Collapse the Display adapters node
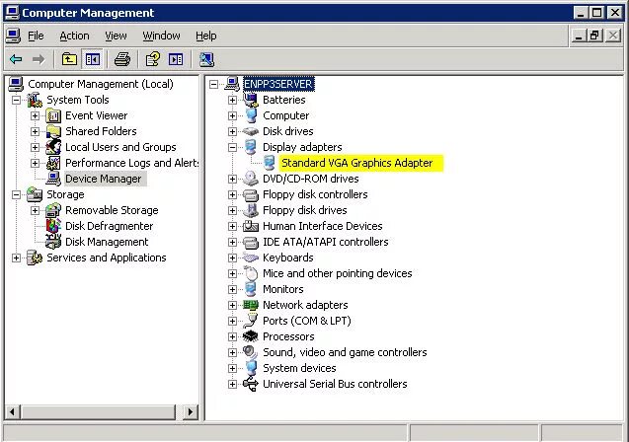The image size is (629, 442). (x=232, y=147)
